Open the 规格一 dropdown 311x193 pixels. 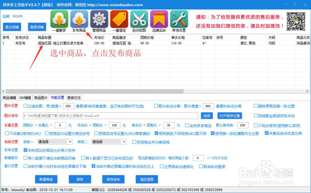tap(55, 142)
